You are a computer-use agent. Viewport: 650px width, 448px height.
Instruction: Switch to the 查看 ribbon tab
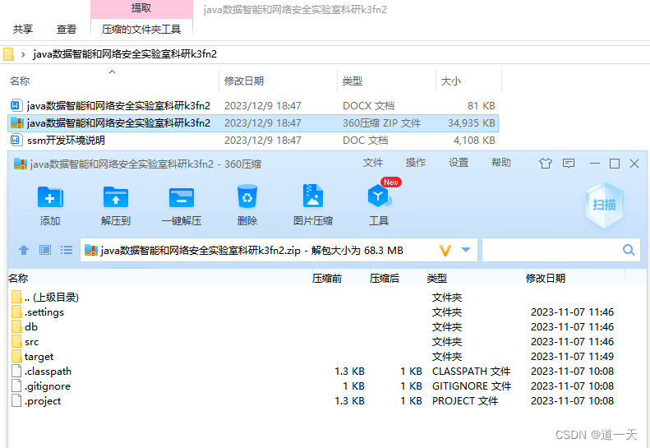click(x=67, y=29)
